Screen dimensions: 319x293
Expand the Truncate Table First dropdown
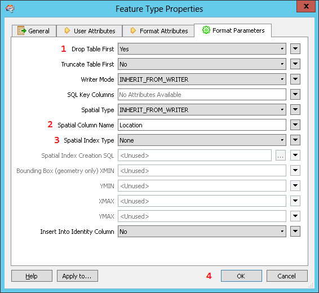tap(202, 64)
